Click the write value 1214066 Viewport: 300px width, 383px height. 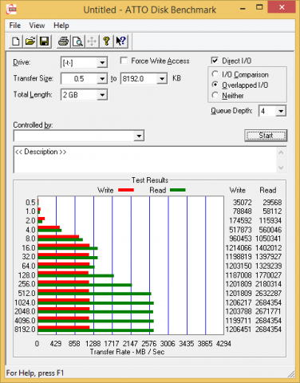(x=239, y=248)
